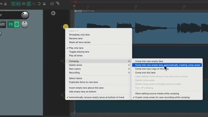The height and width of the screenshot is (117, 208).
Task: Adjust the large track volume knob
Action: [x=25, y=15]
